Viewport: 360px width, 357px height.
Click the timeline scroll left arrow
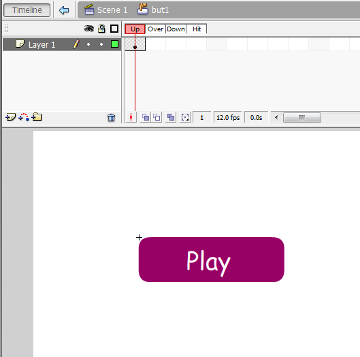point(276,117)
